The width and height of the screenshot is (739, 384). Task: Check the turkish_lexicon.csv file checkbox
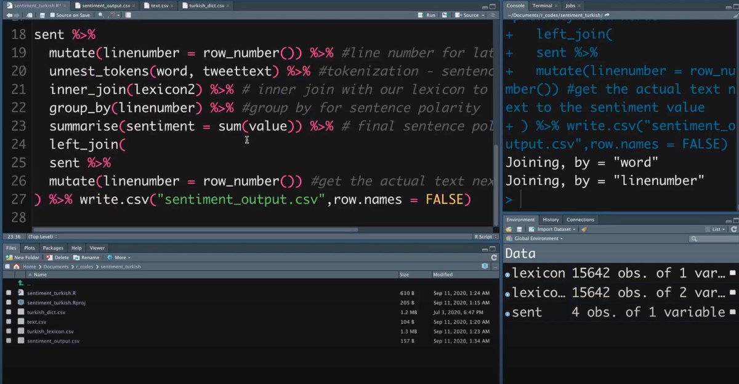[x=9, y=331]
